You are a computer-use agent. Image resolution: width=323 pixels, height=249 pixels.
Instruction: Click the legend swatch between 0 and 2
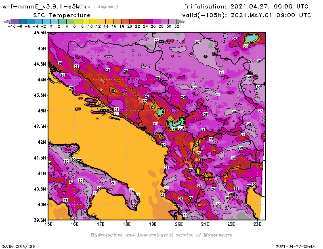55,22
